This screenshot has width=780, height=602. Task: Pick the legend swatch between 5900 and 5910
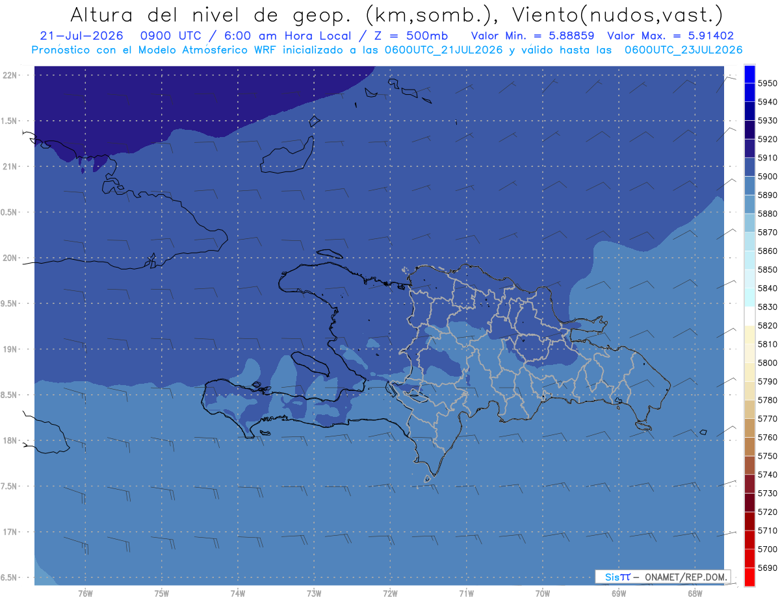click(x=749, y=168)
